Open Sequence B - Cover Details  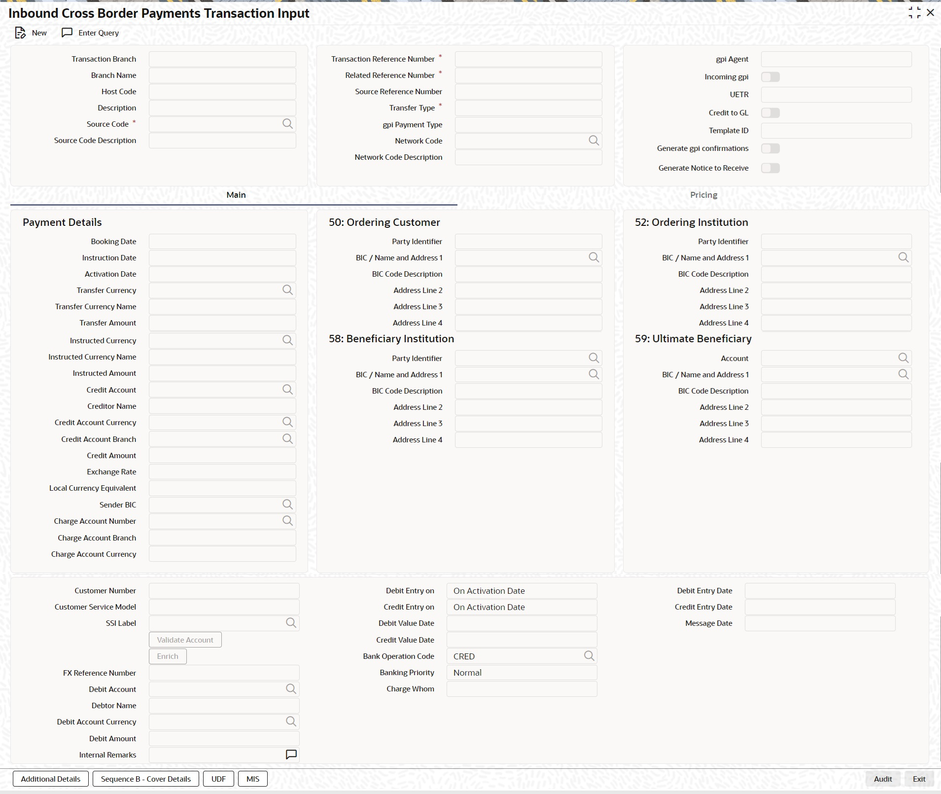point(146,779)
